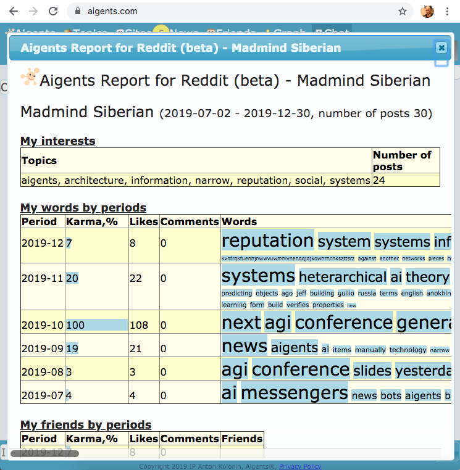The image size is (460, 470).
Task: Click the 'Words' column header
Action: tap(239, 221)
